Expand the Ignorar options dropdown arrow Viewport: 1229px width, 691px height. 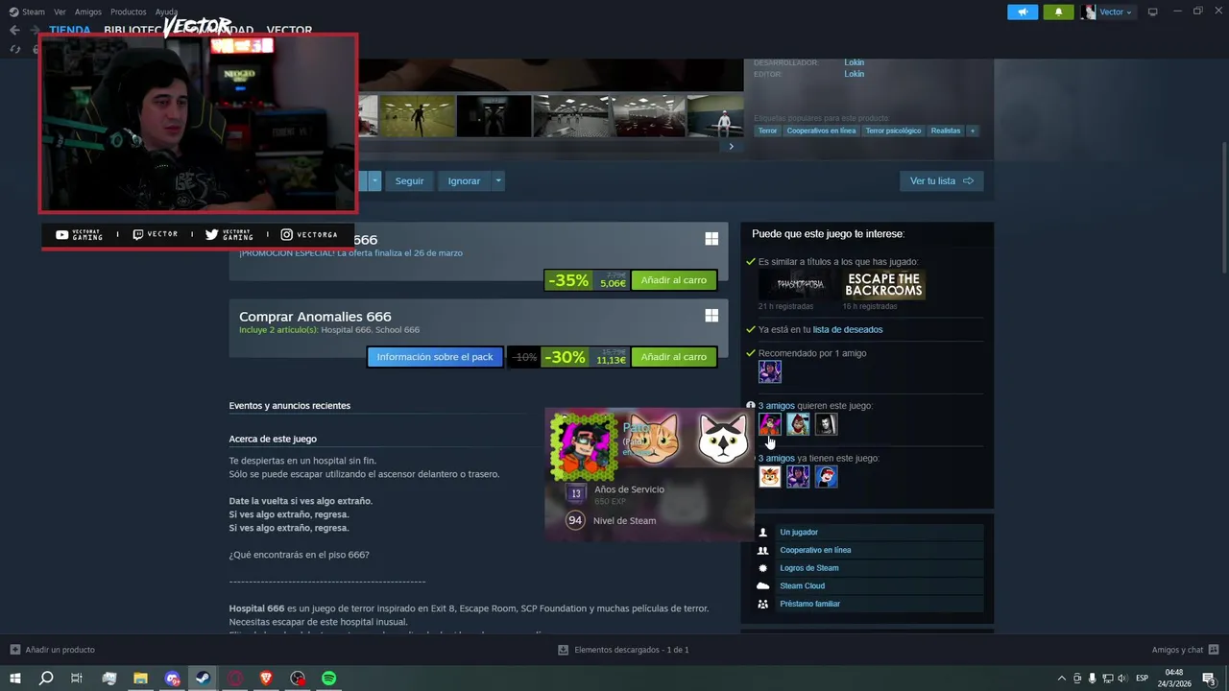(x=497, y=180)
